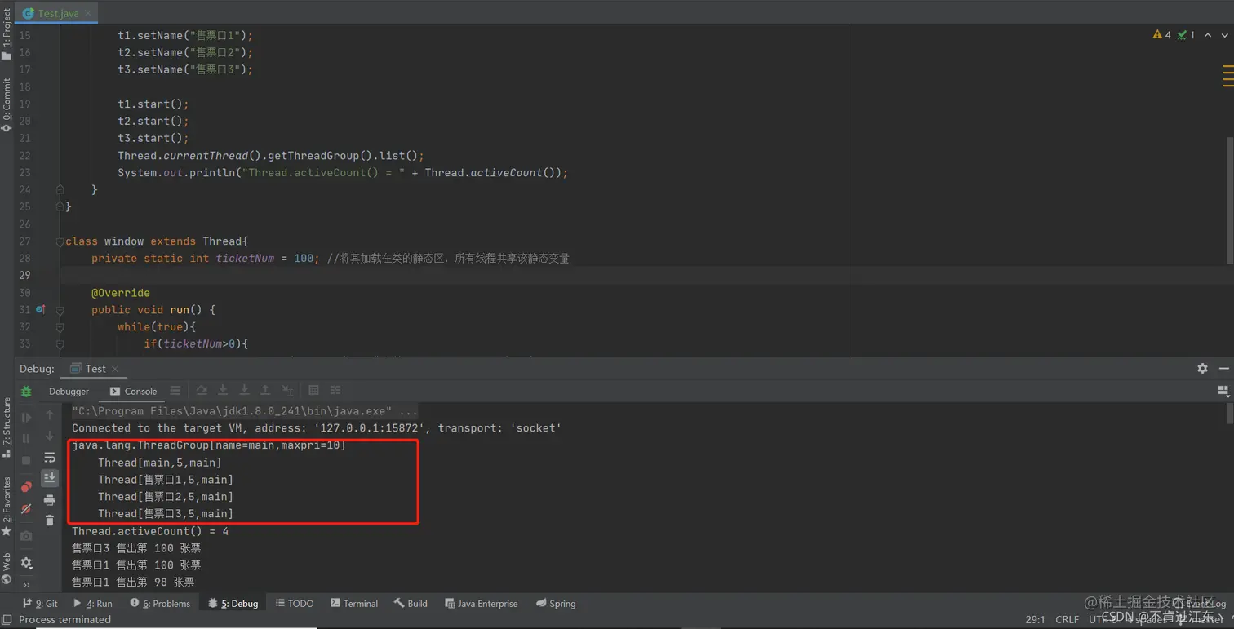Open the TODO tool window
Viewport: 1234px width, 629px height.
[x=295, y=604]
